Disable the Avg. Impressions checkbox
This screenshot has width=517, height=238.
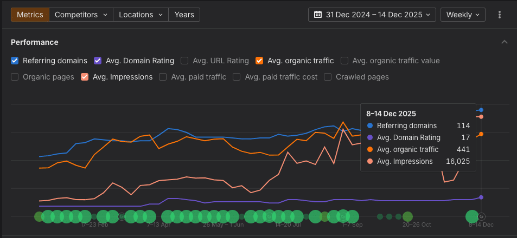85,77
